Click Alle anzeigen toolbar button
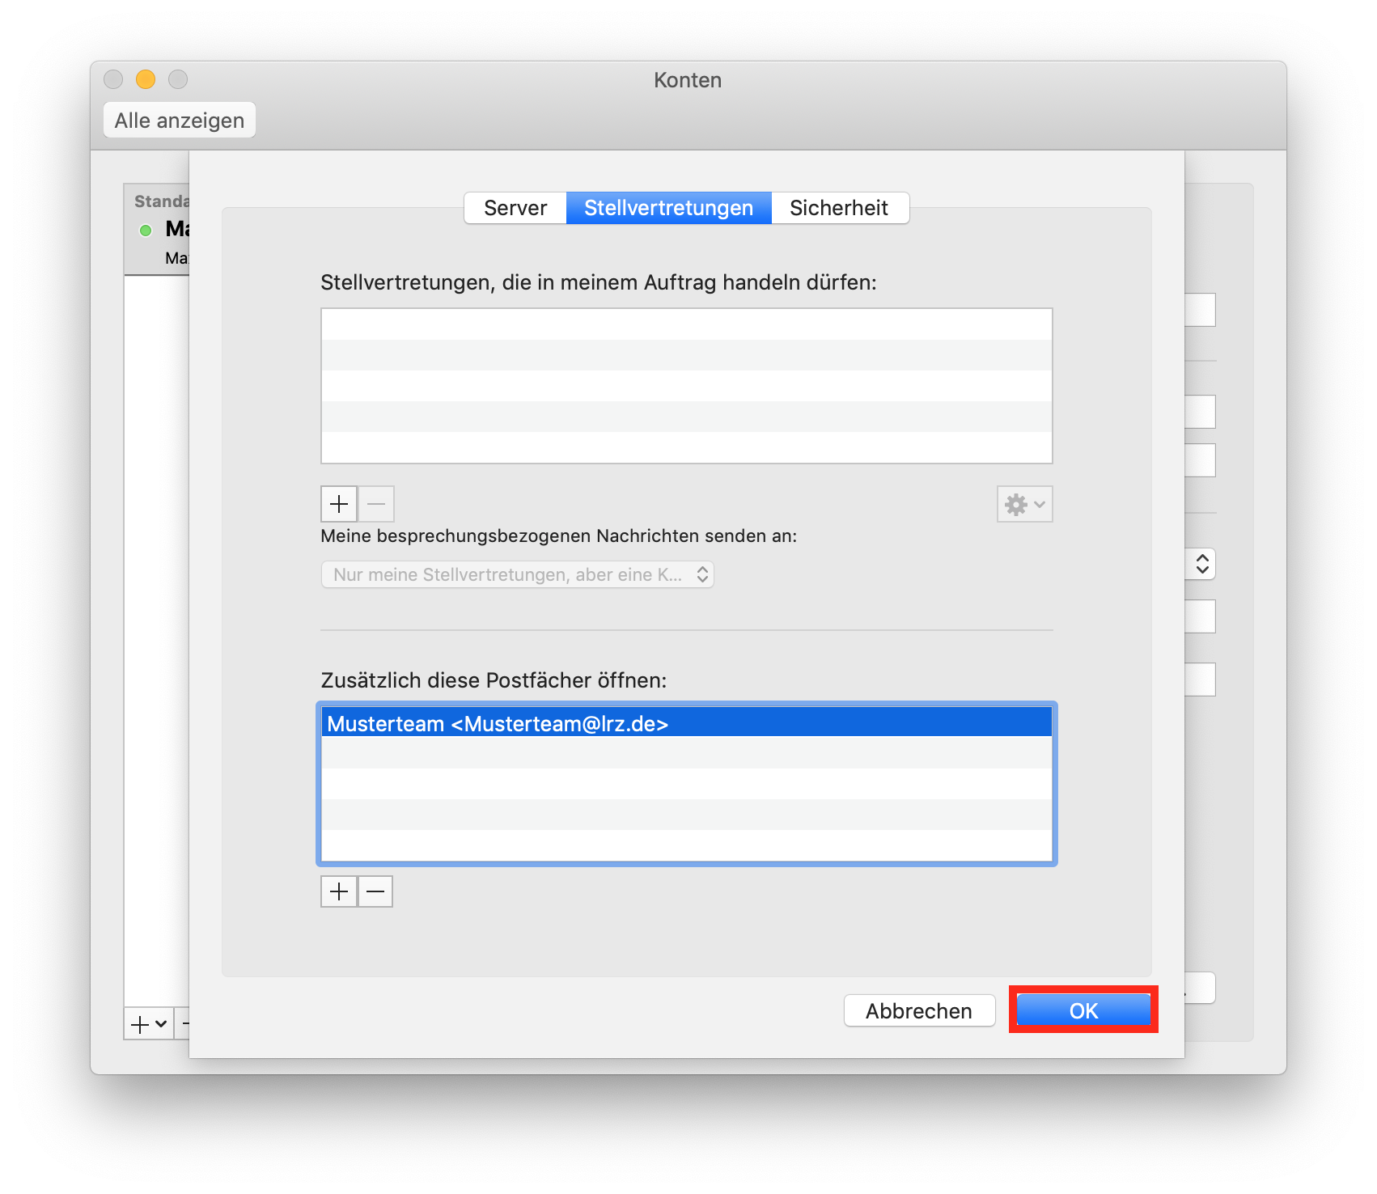The height and width of the screenshot is (1194, 1377). pyautogui.click(x=180, y=121)
